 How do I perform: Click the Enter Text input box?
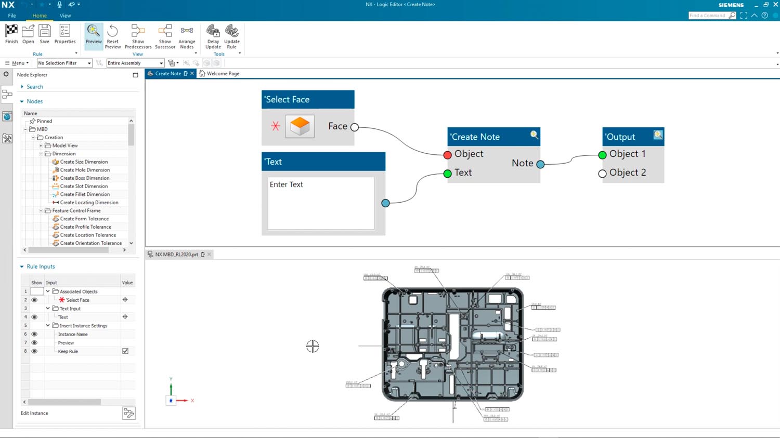coord(321,203)
